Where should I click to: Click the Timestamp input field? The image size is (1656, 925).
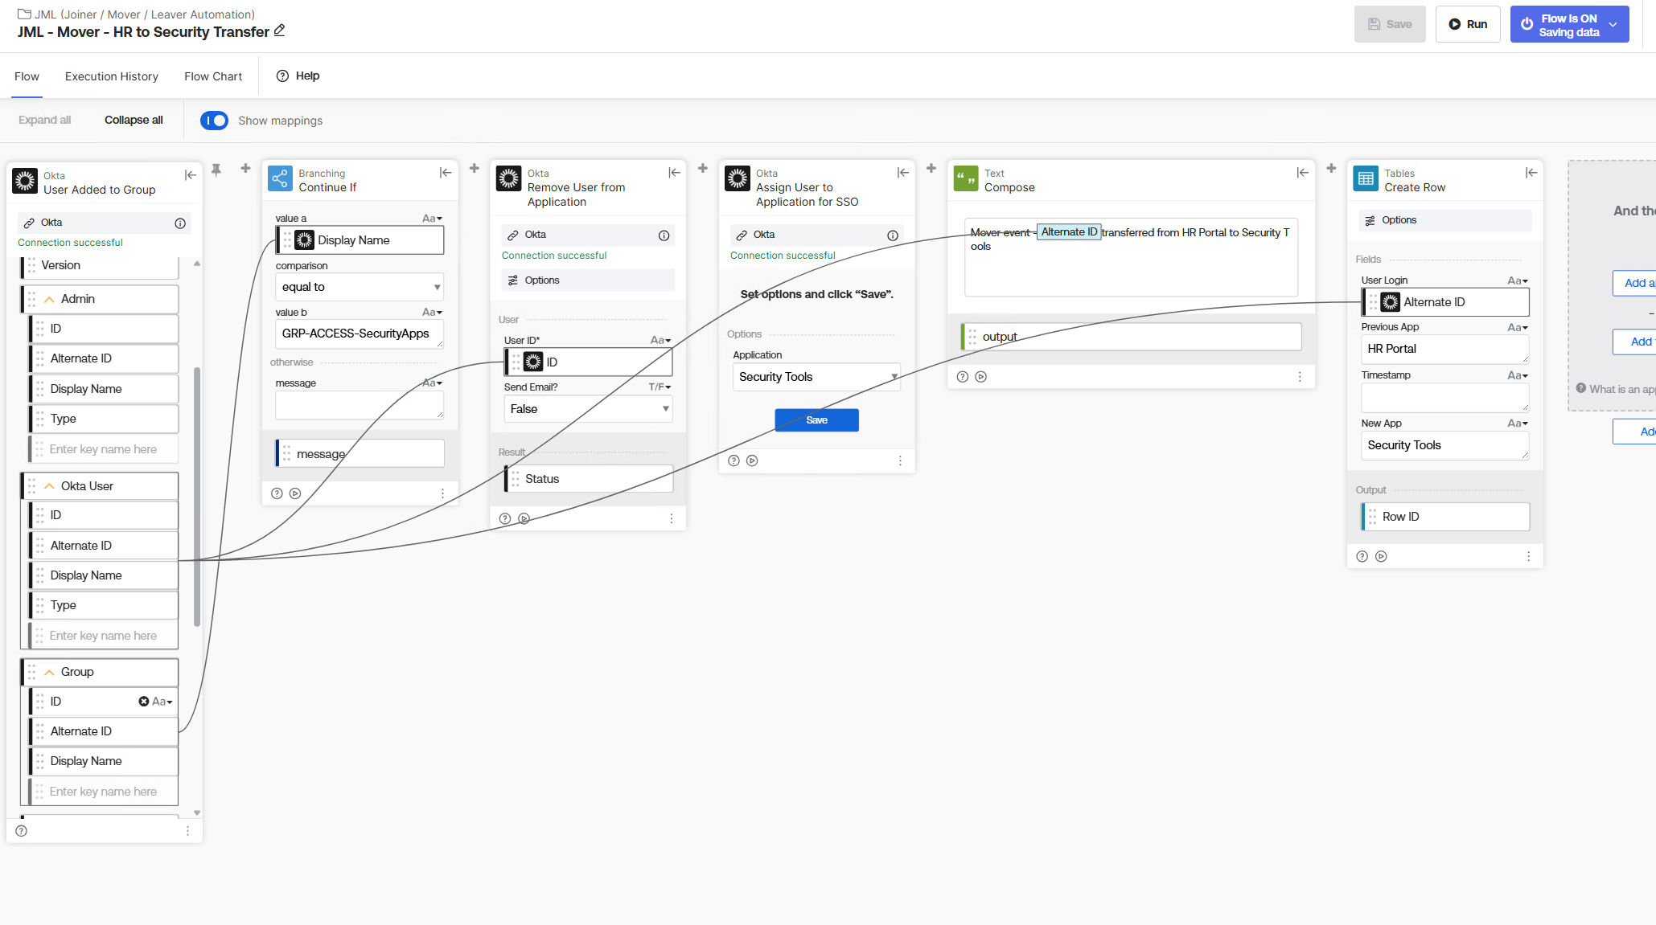(1444, 397)
